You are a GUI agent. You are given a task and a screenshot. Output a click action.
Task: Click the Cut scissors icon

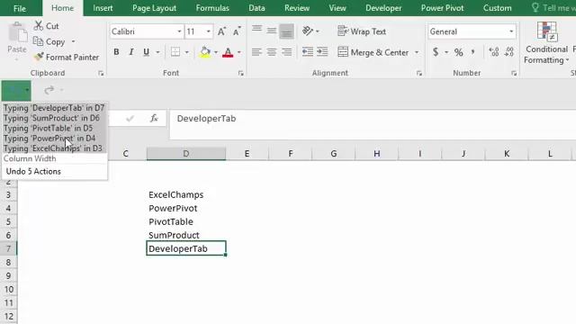pyautogui.click(x=38, y=26)
